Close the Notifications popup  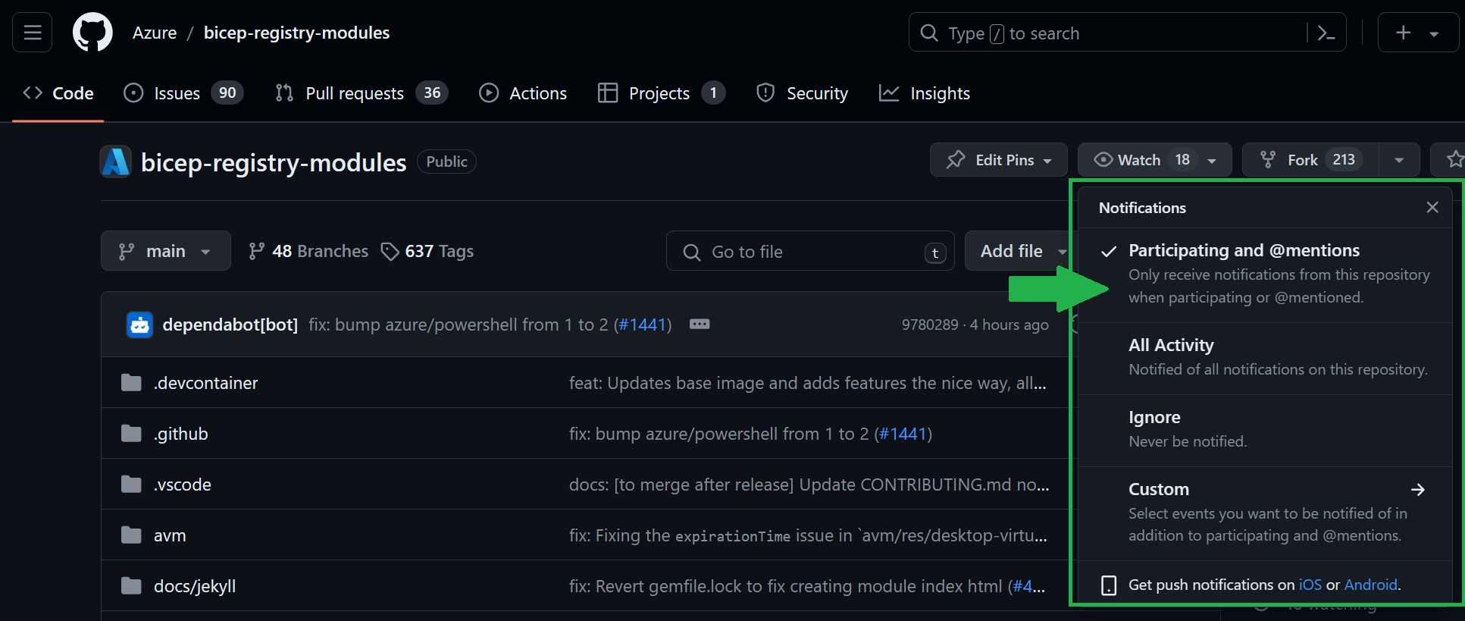tap(1432, 207)
